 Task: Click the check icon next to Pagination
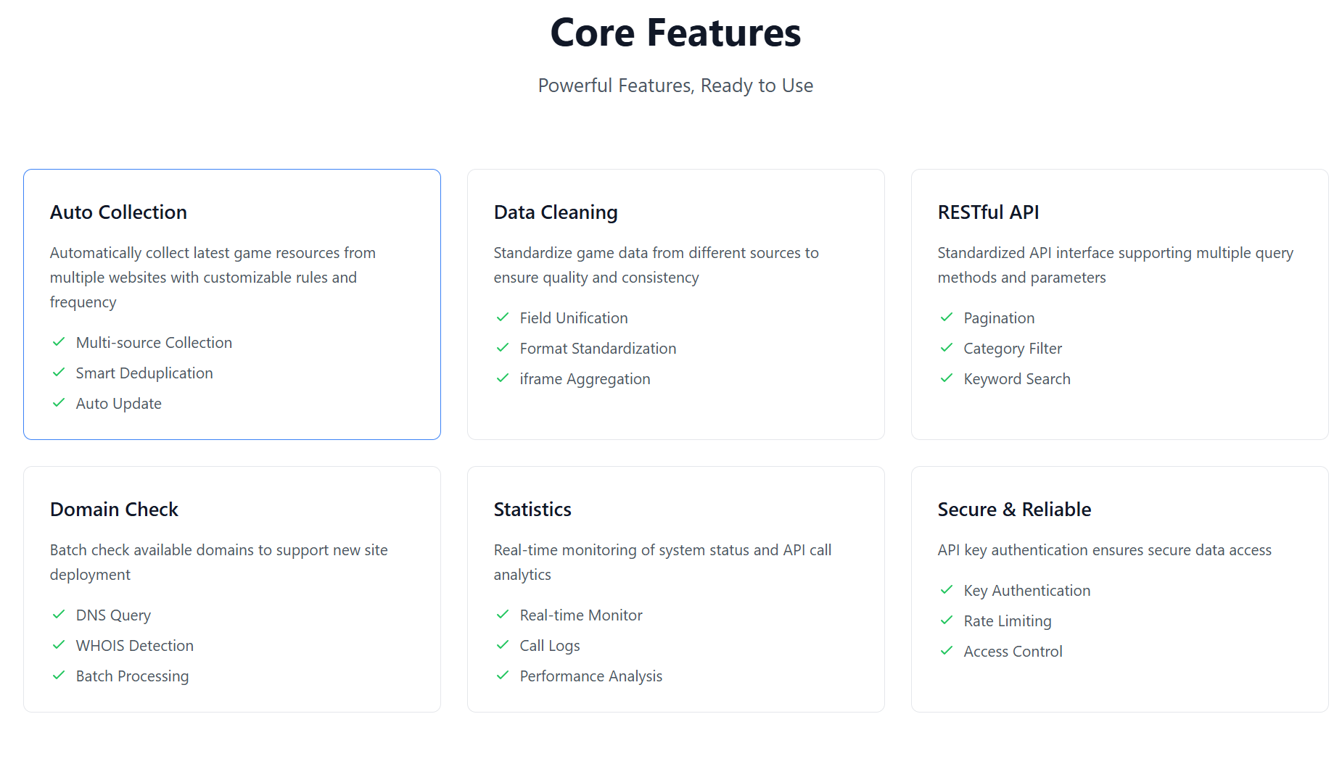(947, 317)
